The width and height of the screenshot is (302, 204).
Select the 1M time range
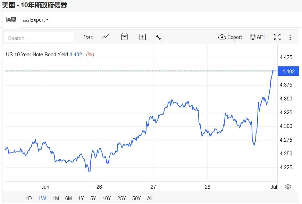56,198
